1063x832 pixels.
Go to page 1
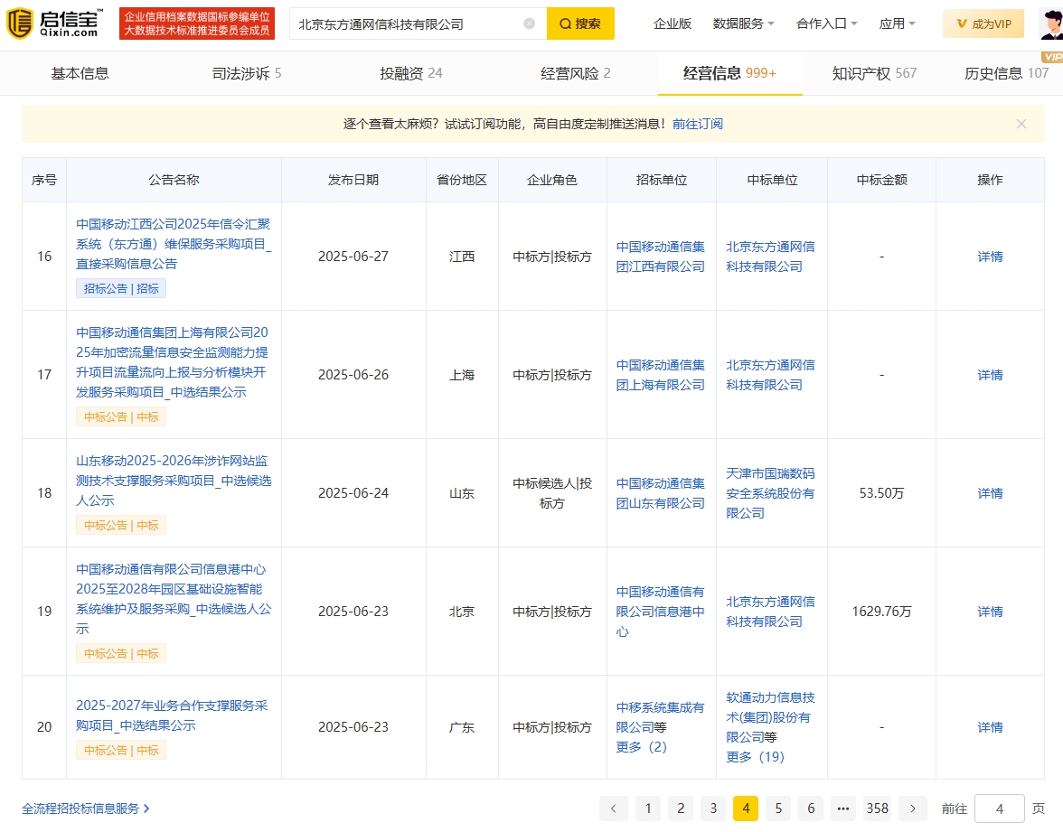click(648, 809)
